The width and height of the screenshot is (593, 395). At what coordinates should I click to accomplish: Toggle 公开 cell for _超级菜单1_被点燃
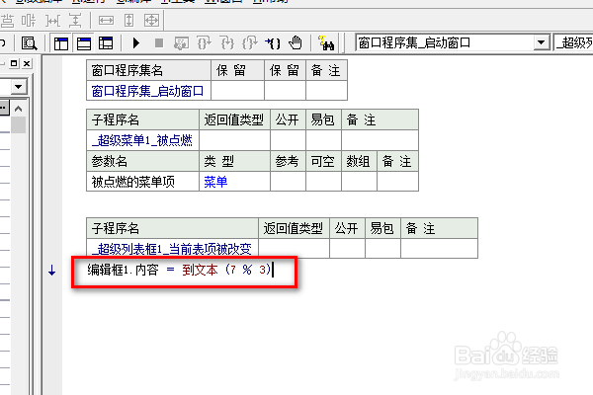(288, 140)
